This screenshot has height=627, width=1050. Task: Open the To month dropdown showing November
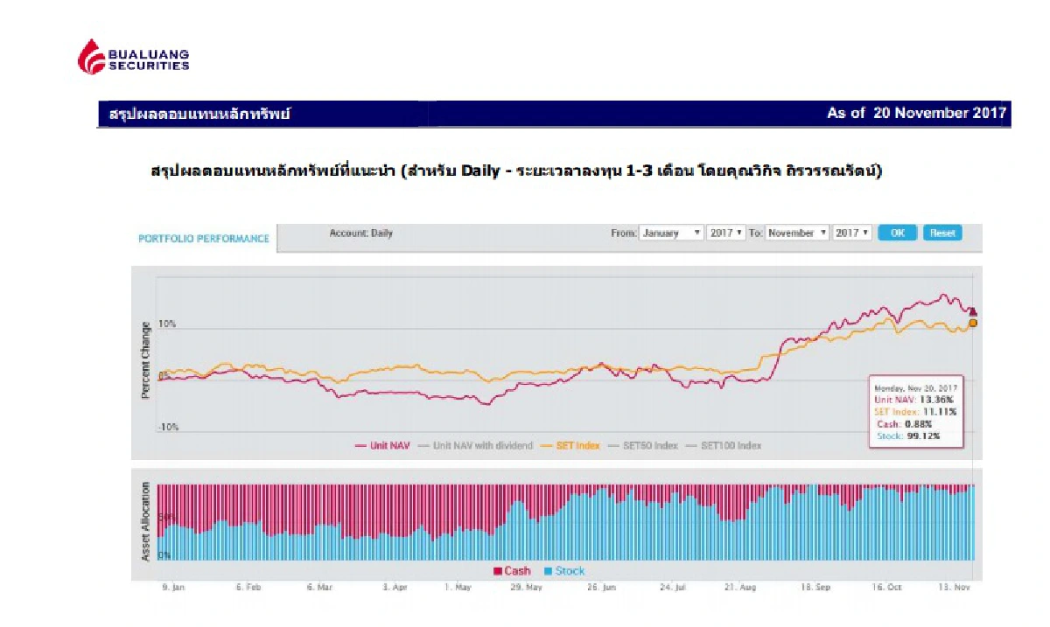(x=797, y=233)
